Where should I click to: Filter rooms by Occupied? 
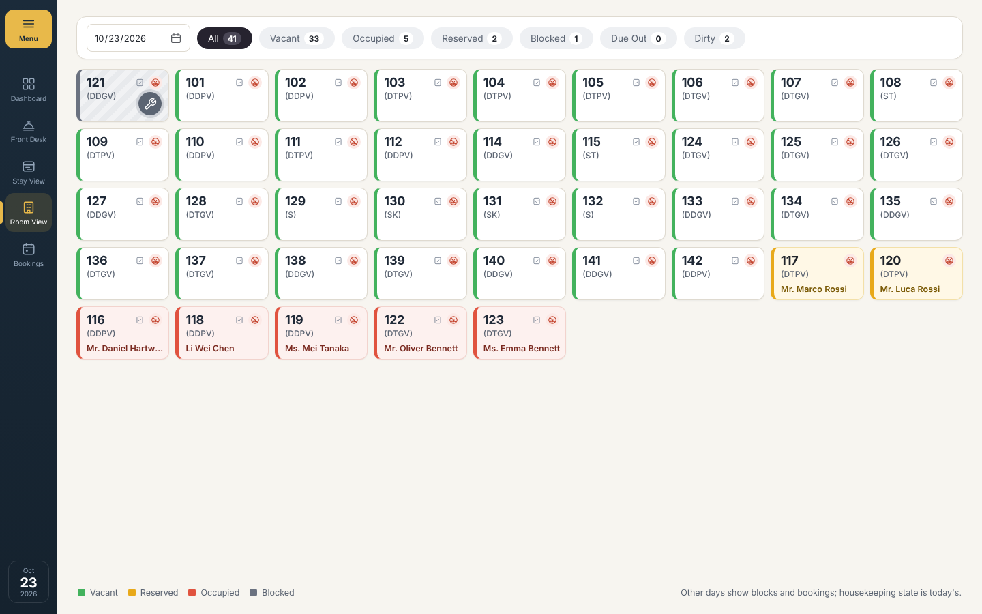pos(383,38)
